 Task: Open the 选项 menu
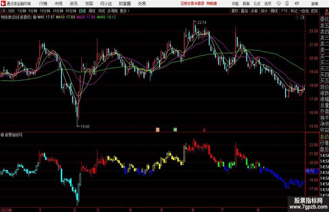(x=268, y=3)
